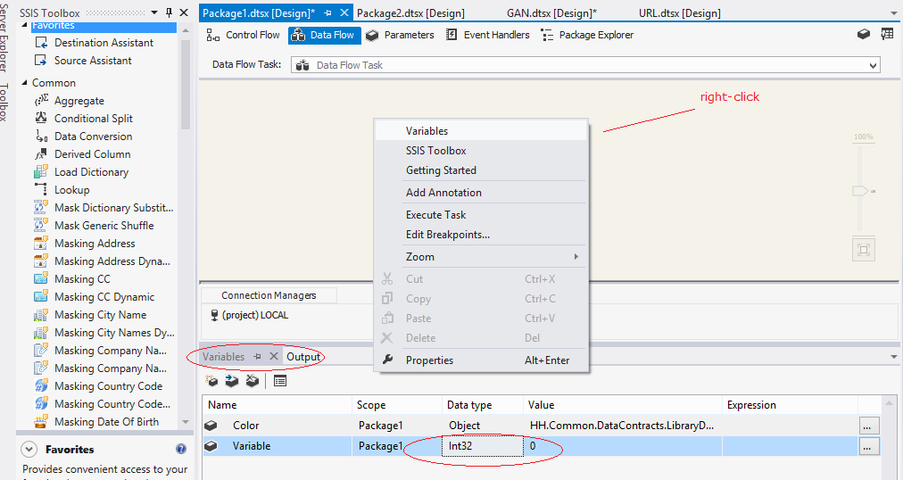Viewport: 903px width, 480px height.
Task: Open Properties from the context menu
Action: (x=481, y=360)
